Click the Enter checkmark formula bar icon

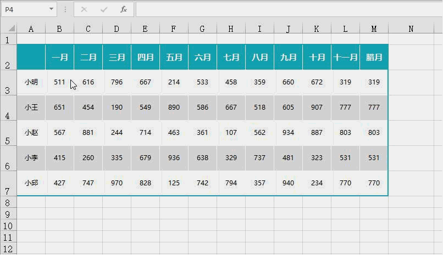[x=104, y=9]
